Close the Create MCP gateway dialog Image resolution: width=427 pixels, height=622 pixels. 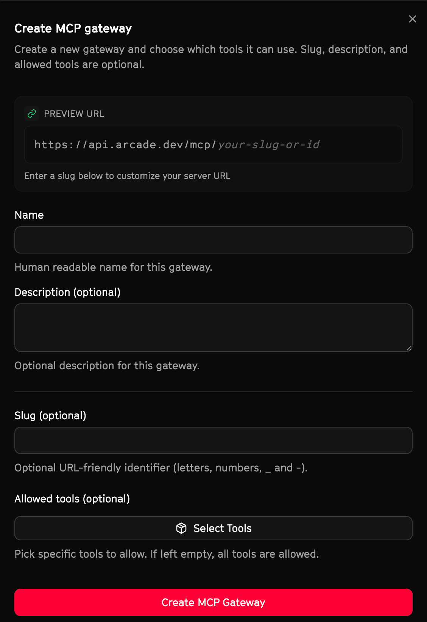click(413, 19)
